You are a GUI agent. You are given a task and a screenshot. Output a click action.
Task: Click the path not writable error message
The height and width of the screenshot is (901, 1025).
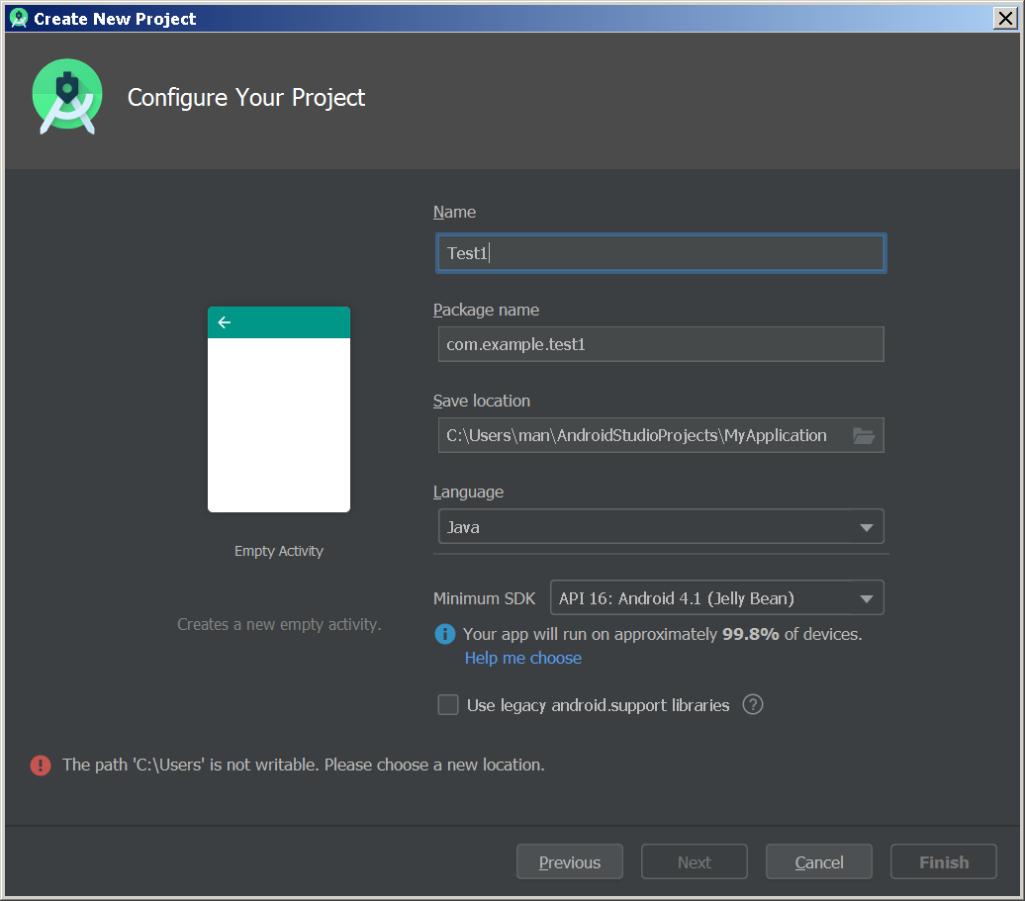304,766
